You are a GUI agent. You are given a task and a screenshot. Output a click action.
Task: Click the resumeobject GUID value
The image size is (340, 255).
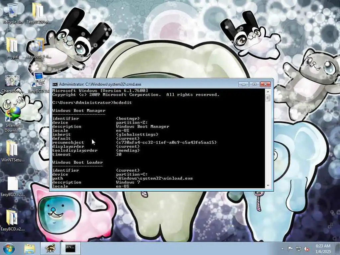[166, 142]
